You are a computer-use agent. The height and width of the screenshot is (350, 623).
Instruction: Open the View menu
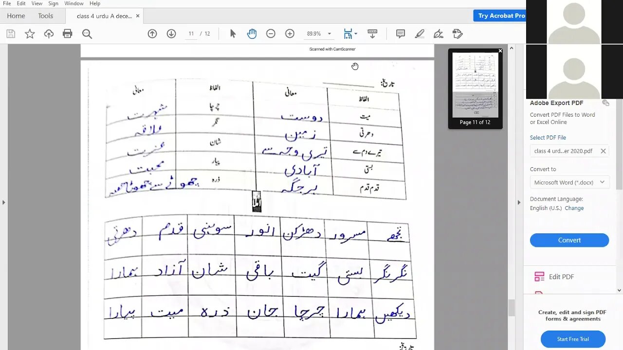(37, 3)
